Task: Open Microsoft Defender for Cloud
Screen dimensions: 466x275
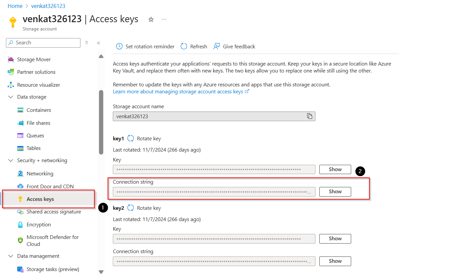Action: [x=53, y=241]
